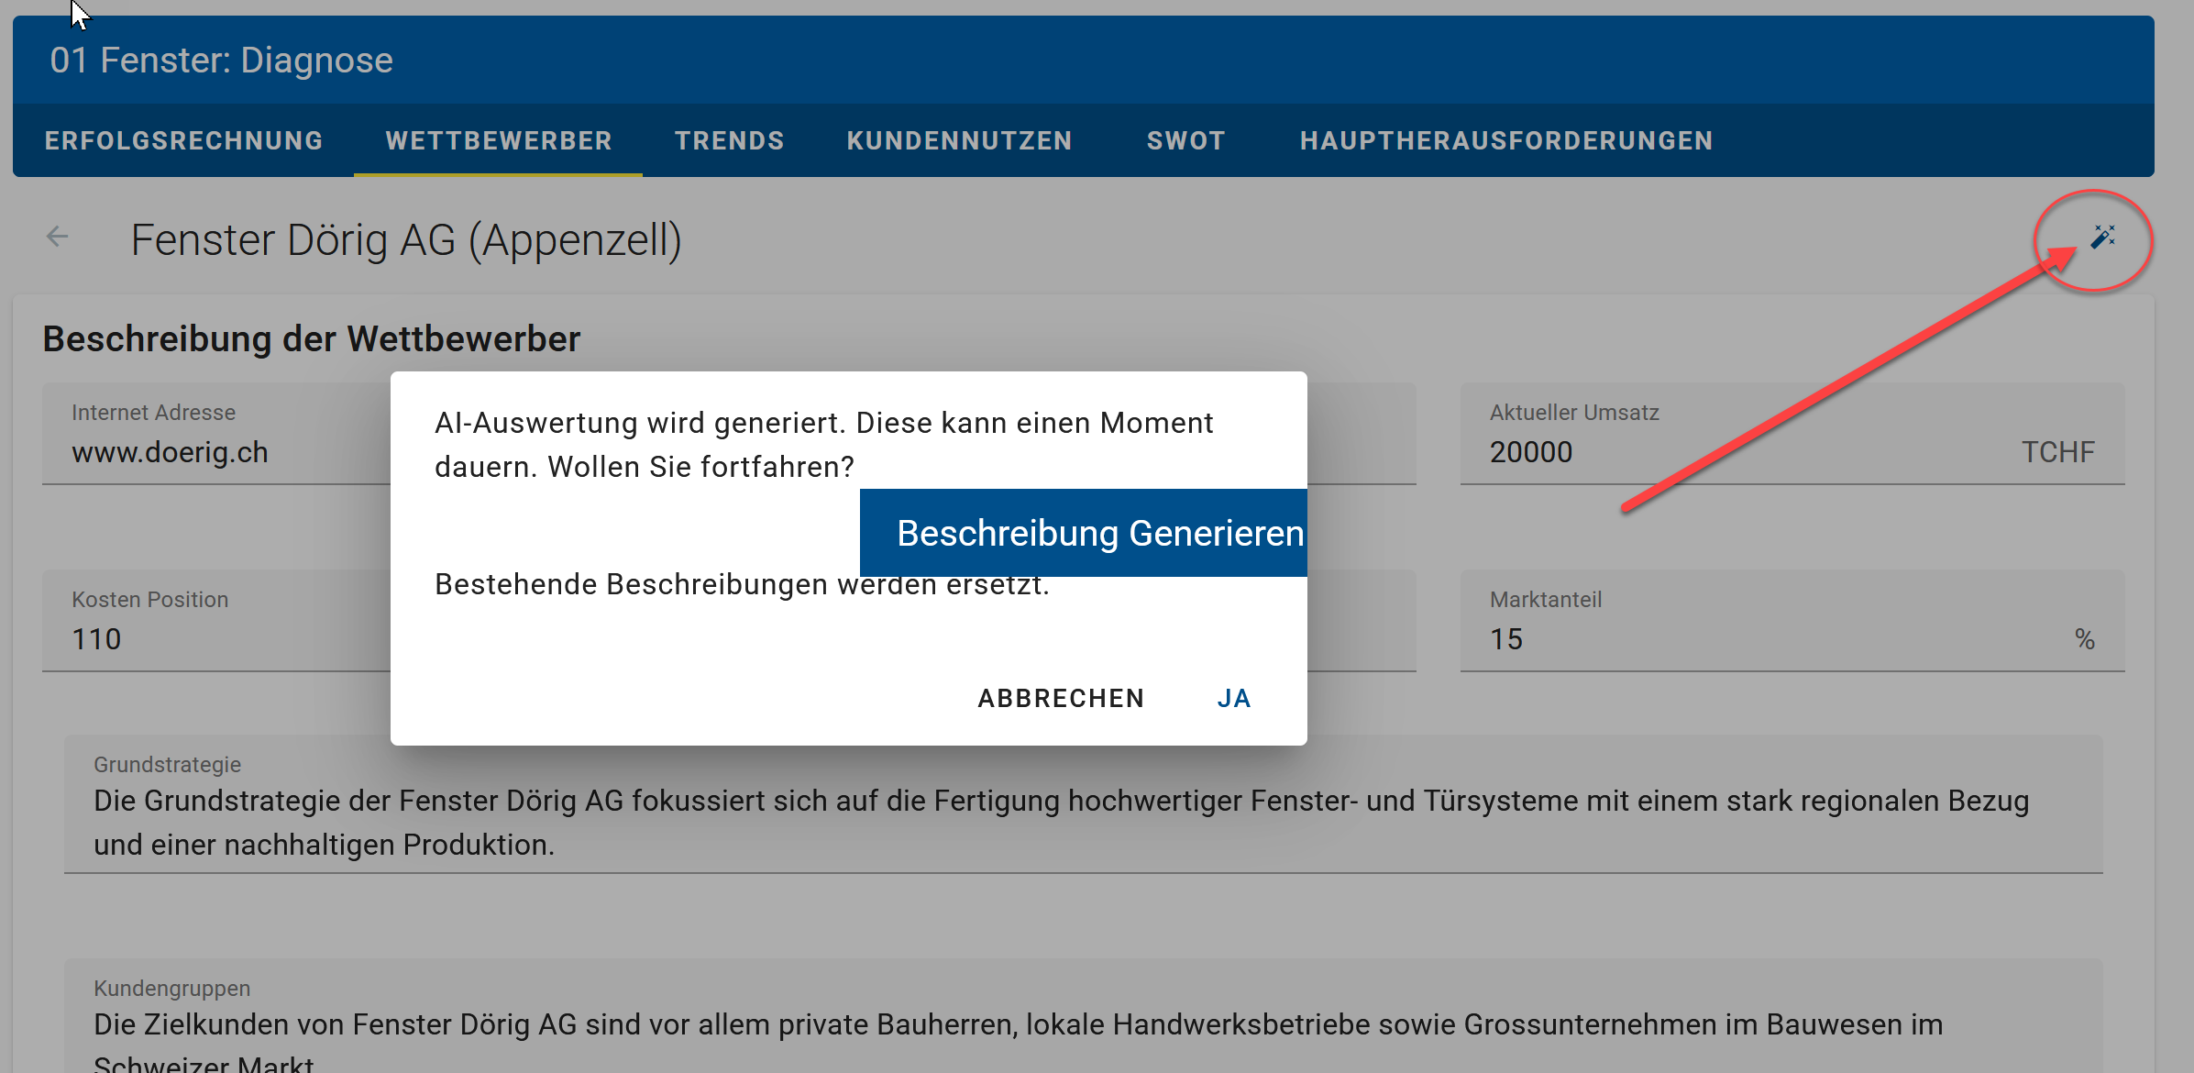Image resolution: width=2194 pixels, height=1073 pixels.
Task: Click the Internet Adresse field www.doerig.ch
Action: (216, 434)
